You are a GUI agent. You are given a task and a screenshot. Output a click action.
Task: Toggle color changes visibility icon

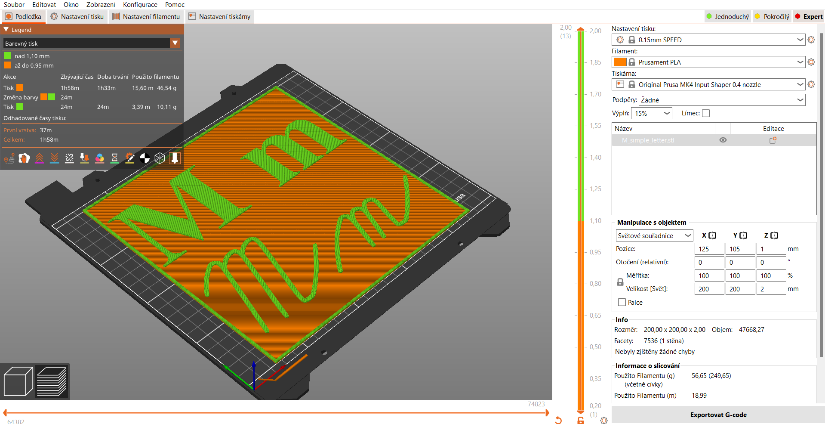coord(99,158)
